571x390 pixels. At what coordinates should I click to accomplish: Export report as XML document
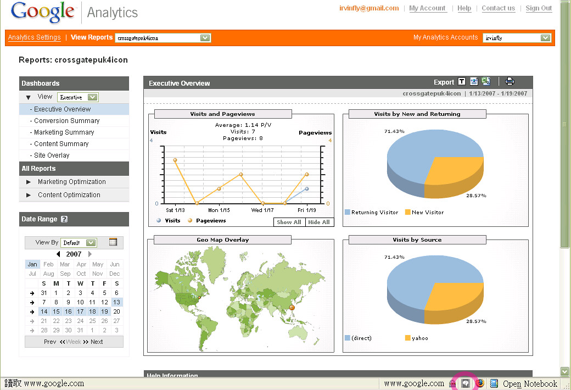[474, 81]
